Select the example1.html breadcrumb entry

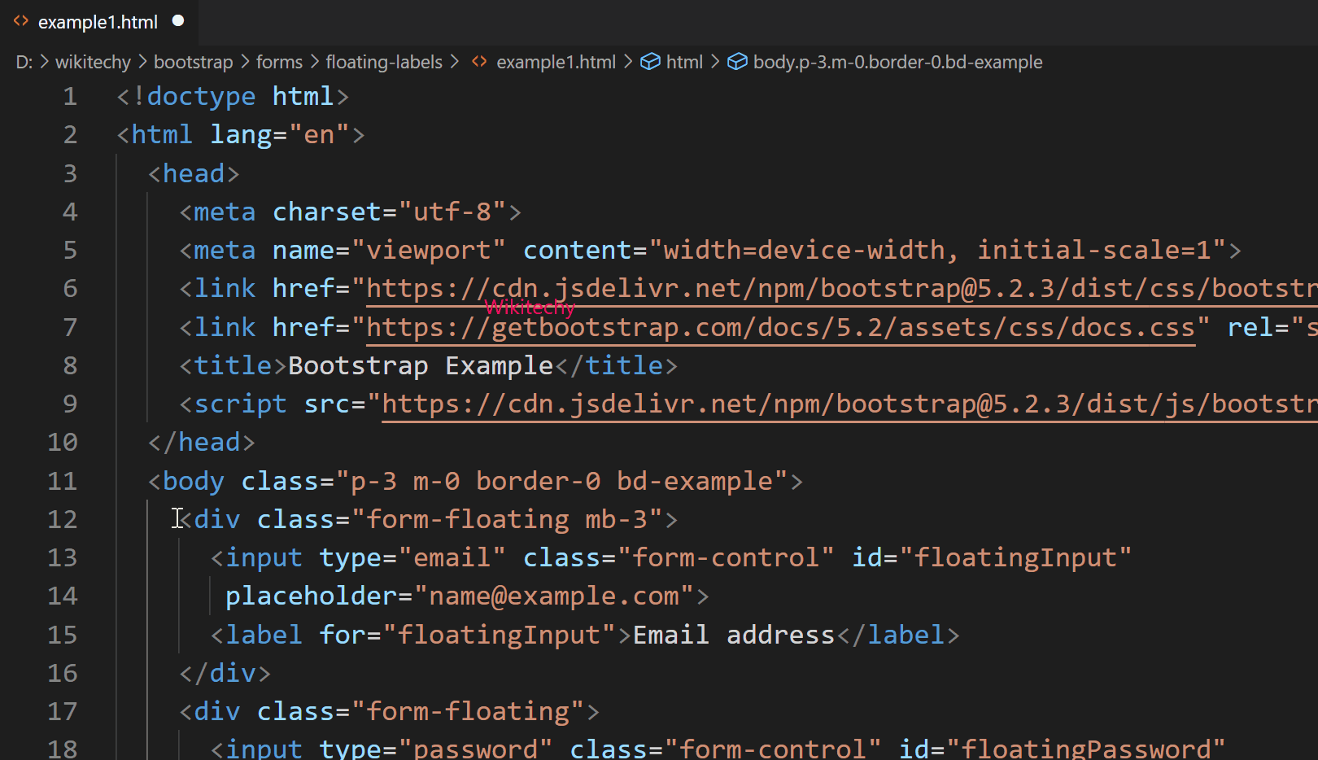[556, 61]
